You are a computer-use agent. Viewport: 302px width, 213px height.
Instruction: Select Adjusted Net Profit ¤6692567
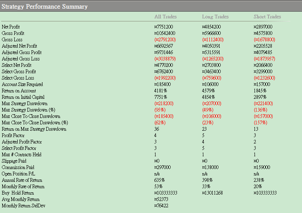click(163, 46)
